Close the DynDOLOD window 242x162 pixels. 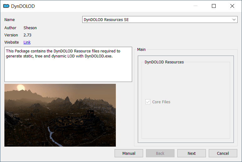(x=232, y=6)
